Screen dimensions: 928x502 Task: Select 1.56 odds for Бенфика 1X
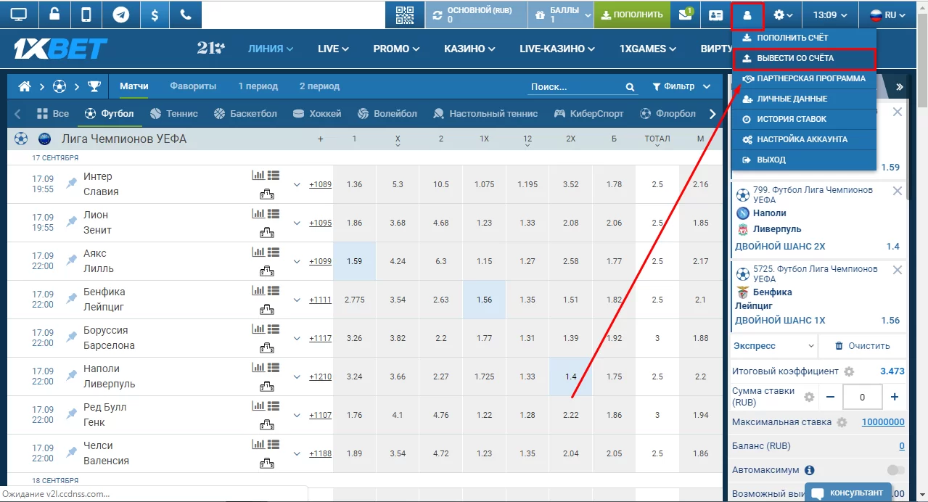click(484, 300)
